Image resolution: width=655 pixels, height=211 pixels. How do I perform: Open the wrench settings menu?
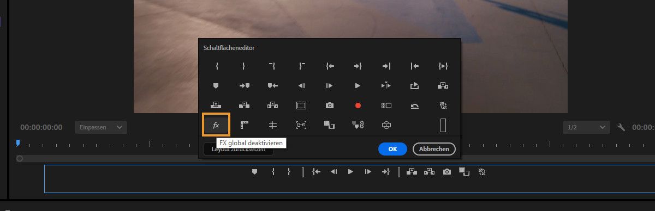[621, 127]
